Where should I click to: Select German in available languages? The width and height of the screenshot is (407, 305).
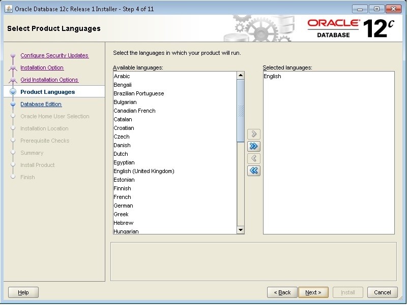pyautogui.click(x=175, y=206)
